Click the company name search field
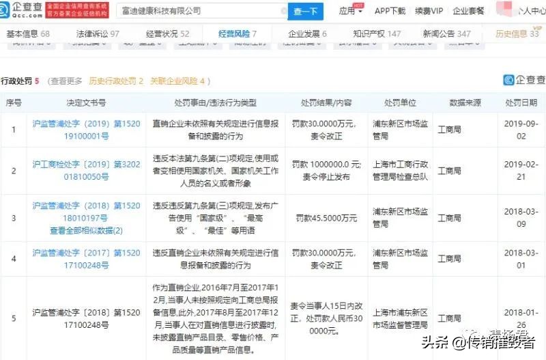The height and width of the screenshot is (360, 546). 201,11
